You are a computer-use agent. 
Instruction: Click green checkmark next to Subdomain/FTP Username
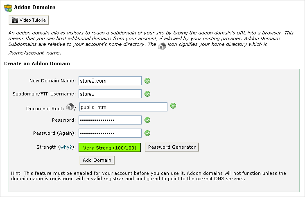pos(147,94)
